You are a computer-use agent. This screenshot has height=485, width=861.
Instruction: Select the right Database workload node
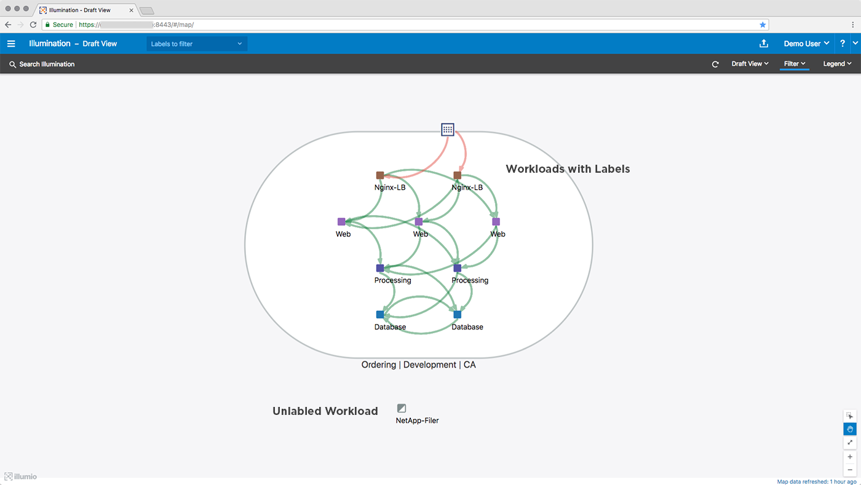[457, 315]
